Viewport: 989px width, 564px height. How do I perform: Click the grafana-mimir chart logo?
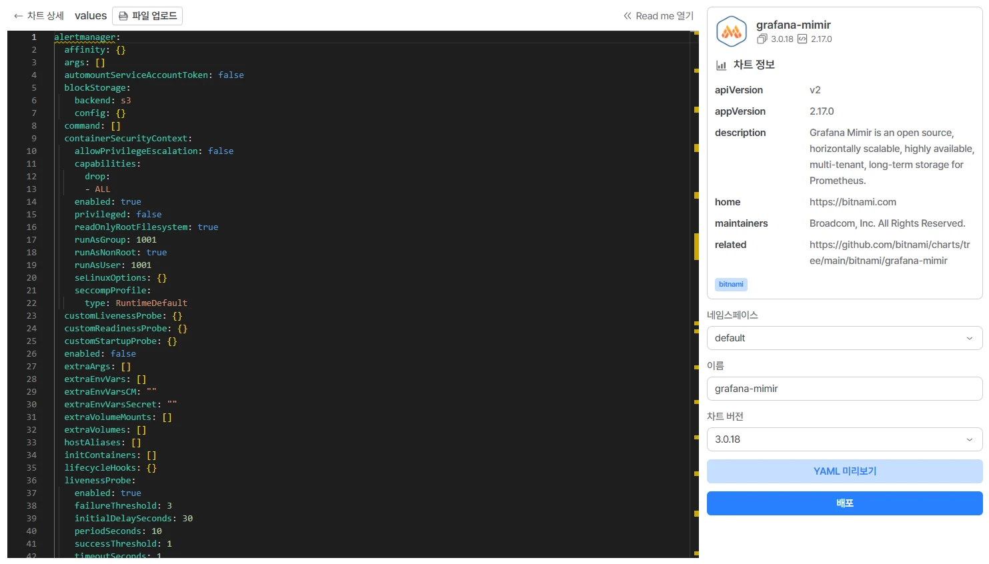tap(731, 31)
